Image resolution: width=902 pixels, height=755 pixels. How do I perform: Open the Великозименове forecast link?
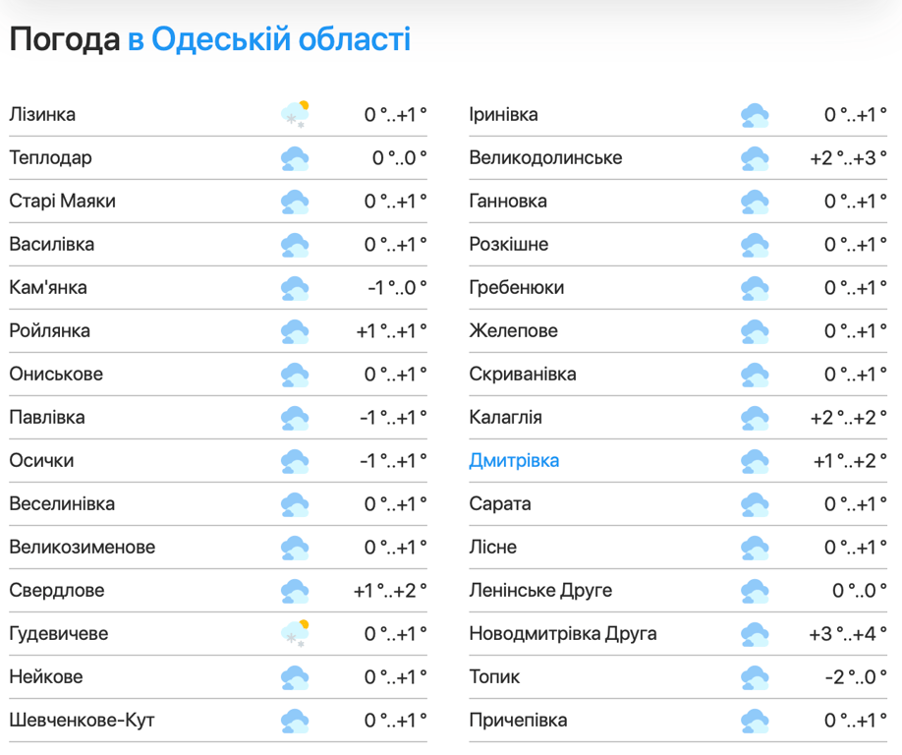coord(83,548)
